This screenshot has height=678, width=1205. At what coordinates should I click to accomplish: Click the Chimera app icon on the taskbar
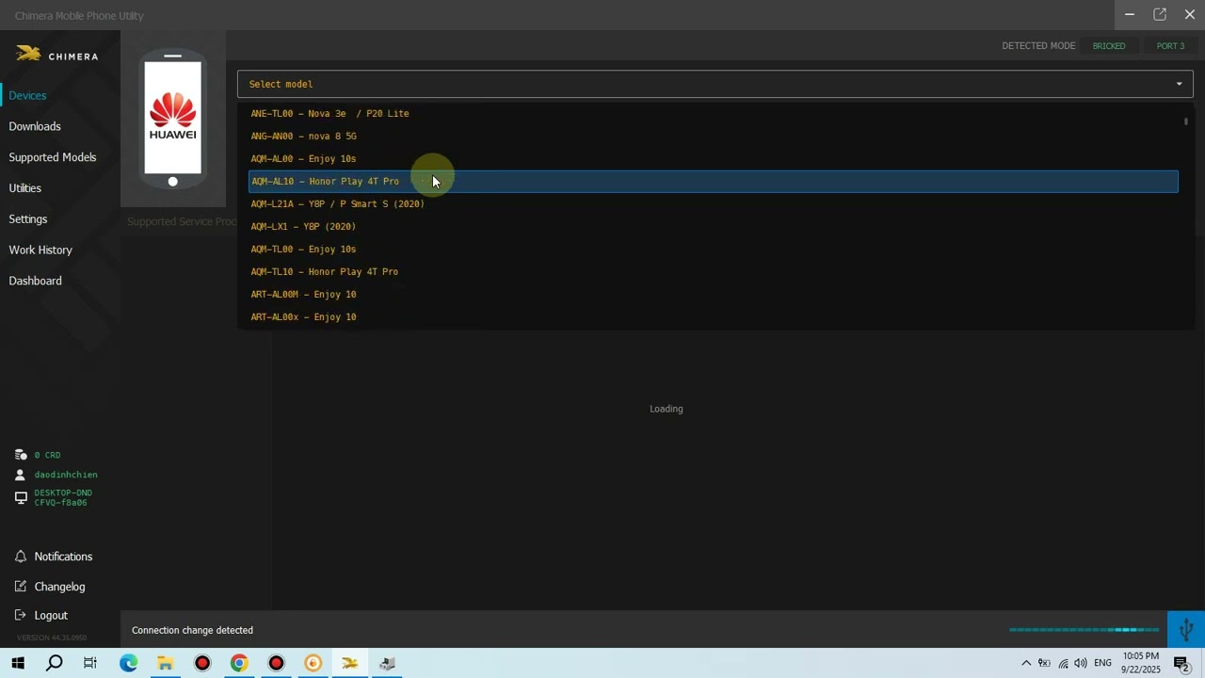point(349,663)
